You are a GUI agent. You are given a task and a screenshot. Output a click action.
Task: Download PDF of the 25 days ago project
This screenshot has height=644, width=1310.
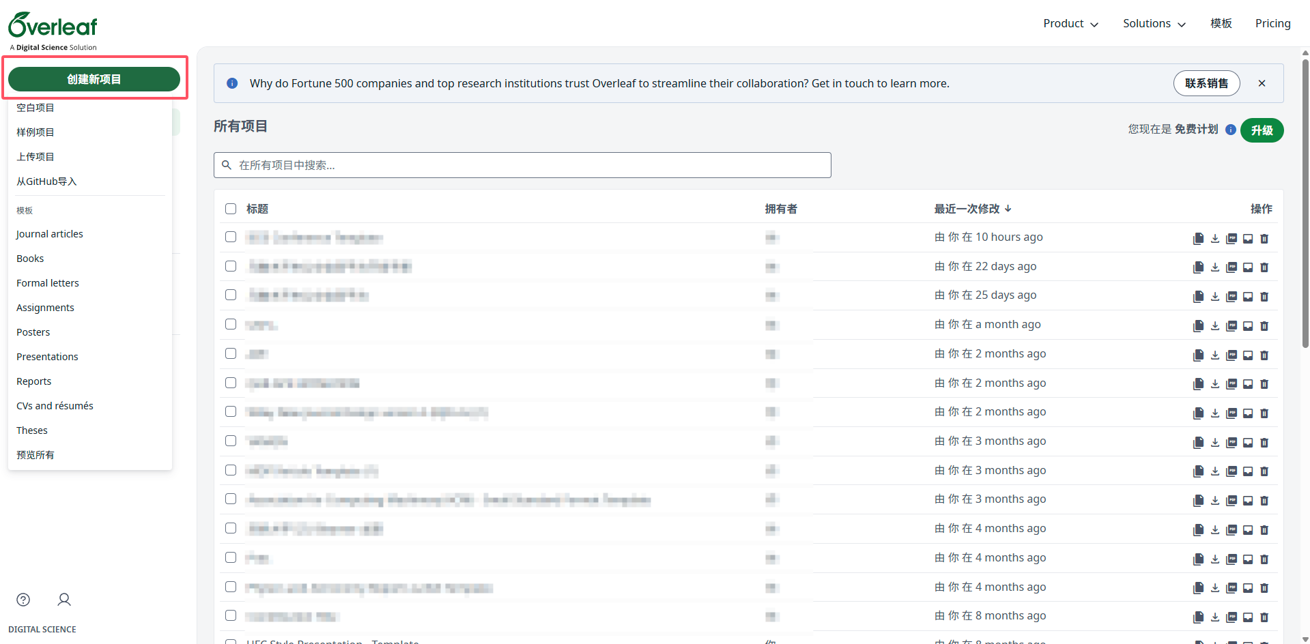click(1231, 297)
